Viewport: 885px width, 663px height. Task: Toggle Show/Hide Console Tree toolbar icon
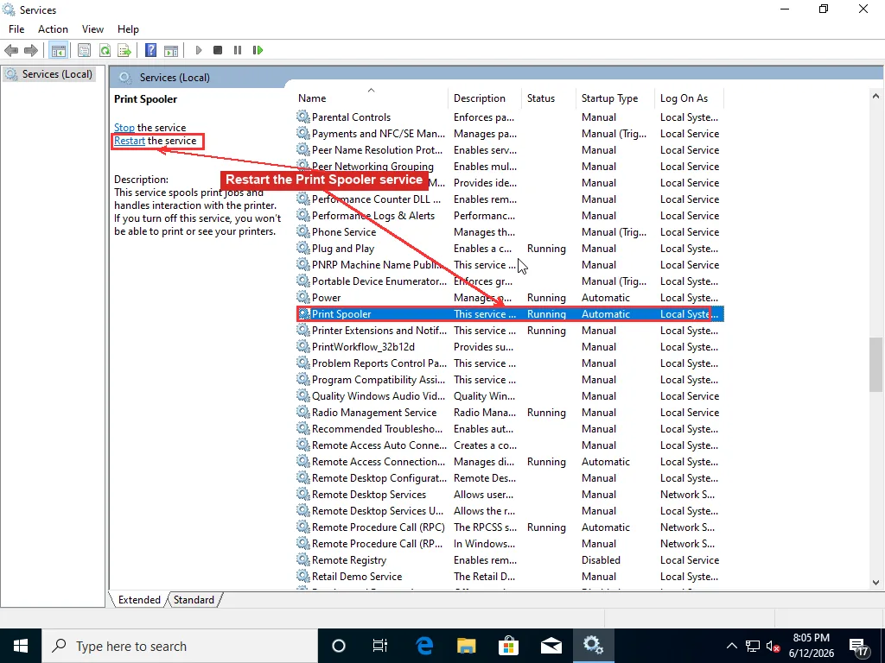[x=58, y=50]
